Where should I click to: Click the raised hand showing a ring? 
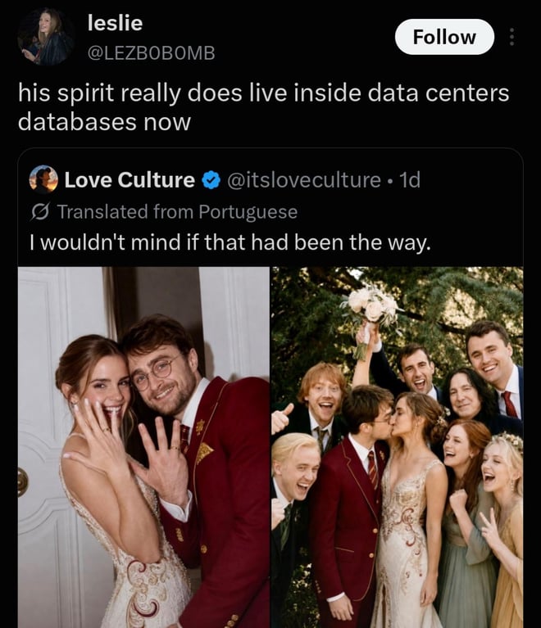[98, 428]
